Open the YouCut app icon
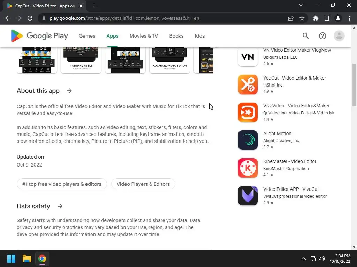This screenshot has width=357, height=267. tap(248, 84)
